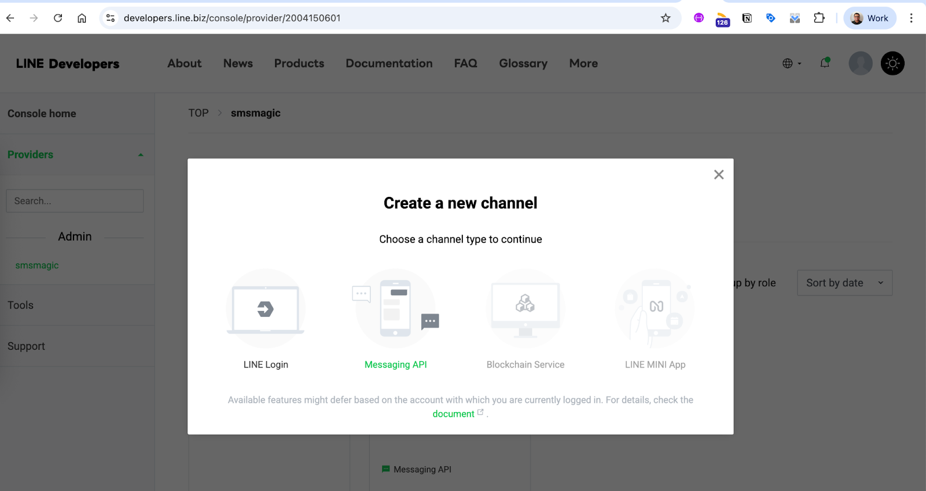Open the smsmagic provider in sidebar
Viewport: 926px width, 491px height.
pos(37,265)
